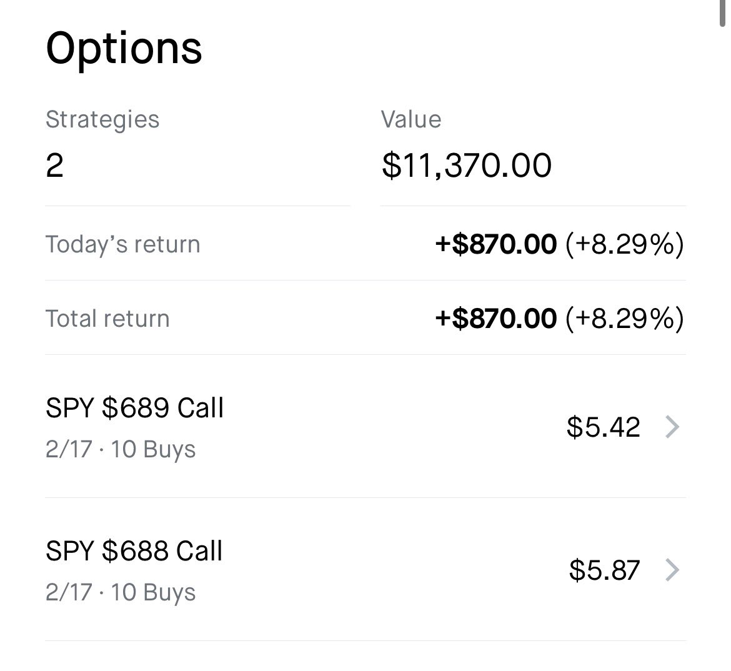Select the SPY $689 Call title
731x671 pixels.
(x=134, y=408)
